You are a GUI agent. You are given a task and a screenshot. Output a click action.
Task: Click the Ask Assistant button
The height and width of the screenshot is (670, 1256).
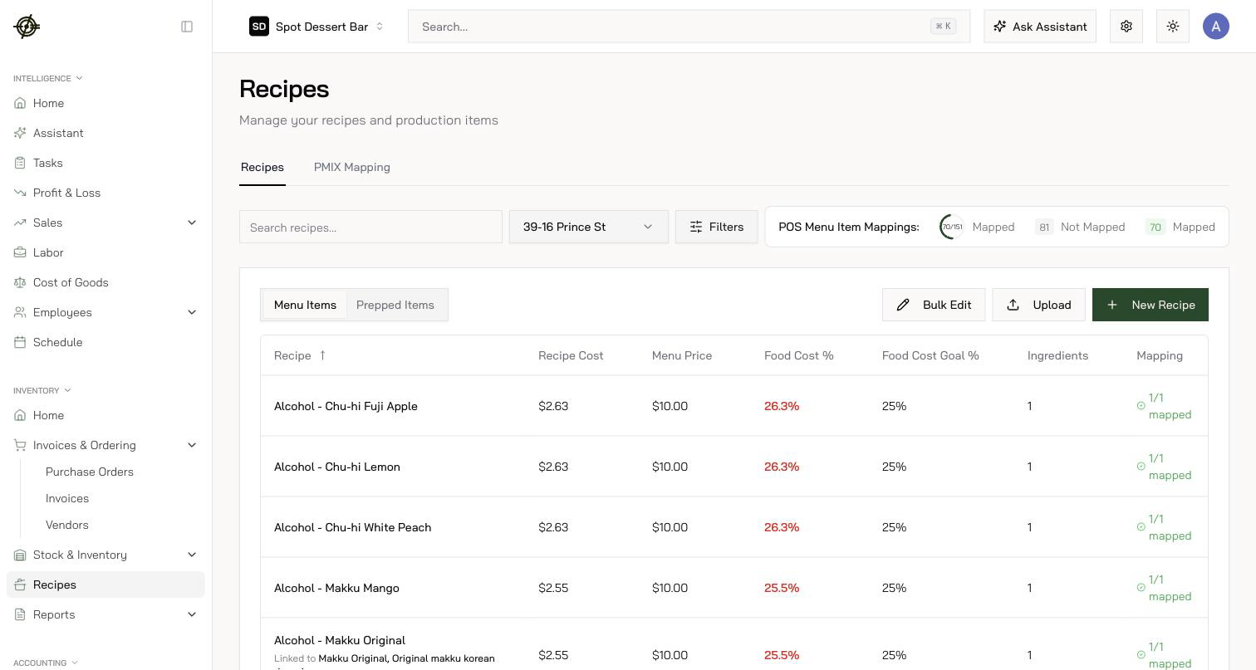click(1040, 27)
